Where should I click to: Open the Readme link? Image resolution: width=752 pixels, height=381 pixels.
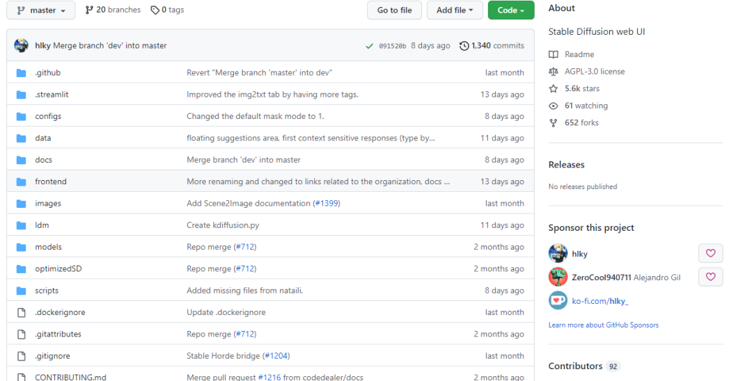tap(579, 54)
